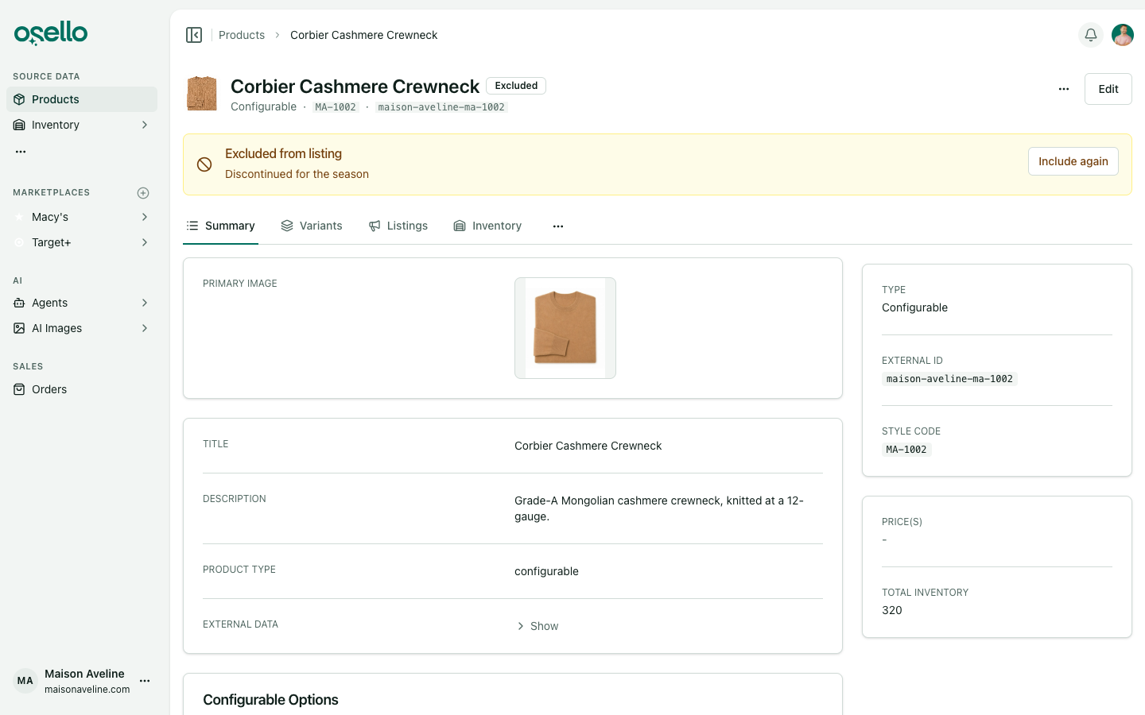This screenshot has height=715, width=1145.
Task: Click the product thumbnail beside the title
Action: tap(202, 94)
